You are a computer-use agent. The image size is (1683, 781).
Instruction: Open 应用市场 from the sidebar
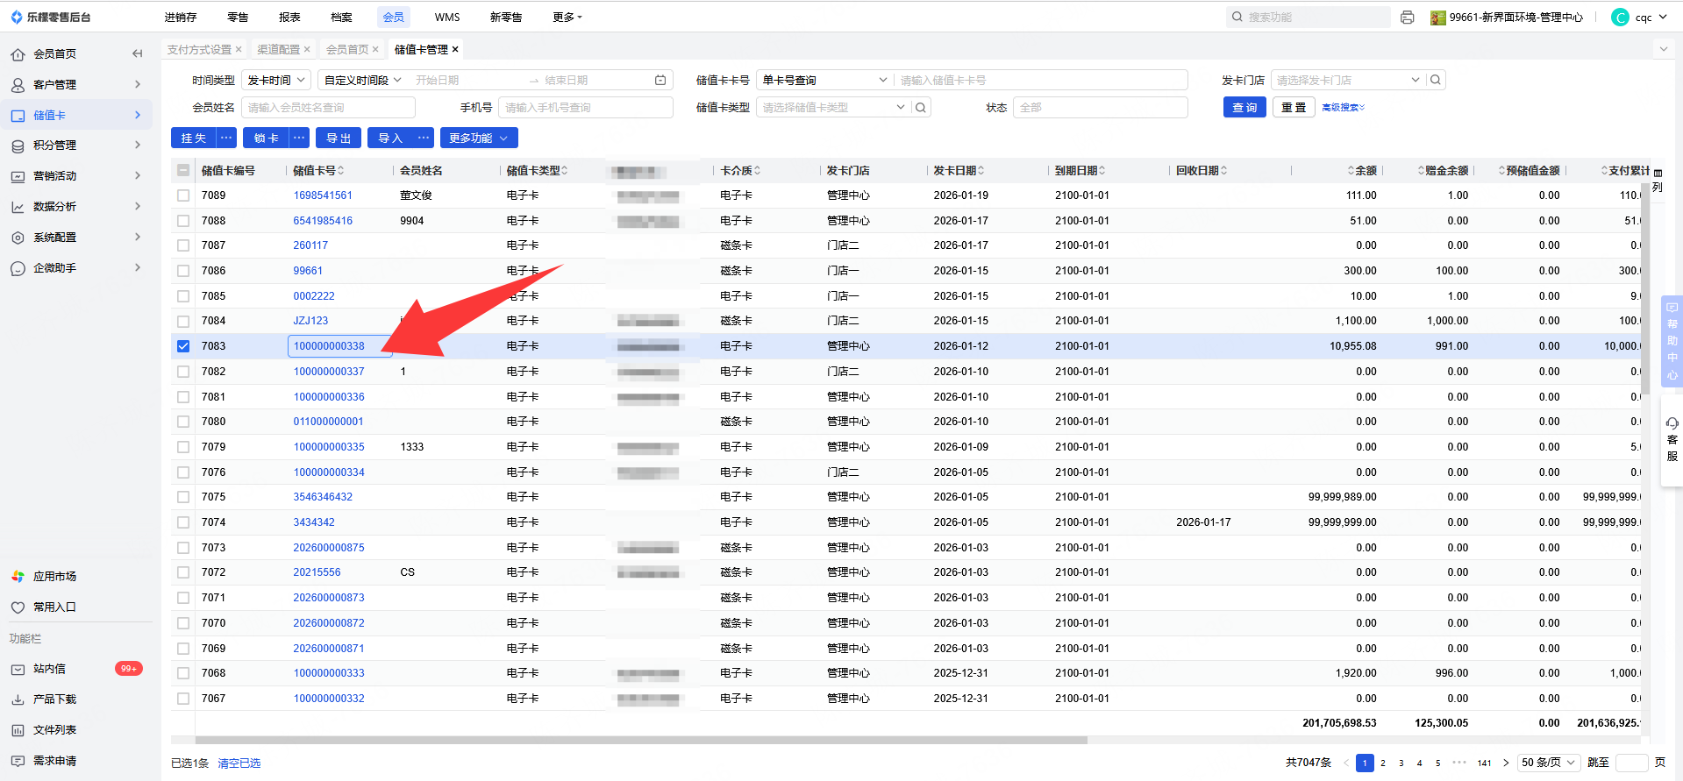(54, 577)
